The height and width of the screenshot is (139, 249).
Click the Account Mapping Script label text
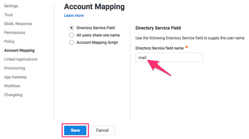(97, 43)
